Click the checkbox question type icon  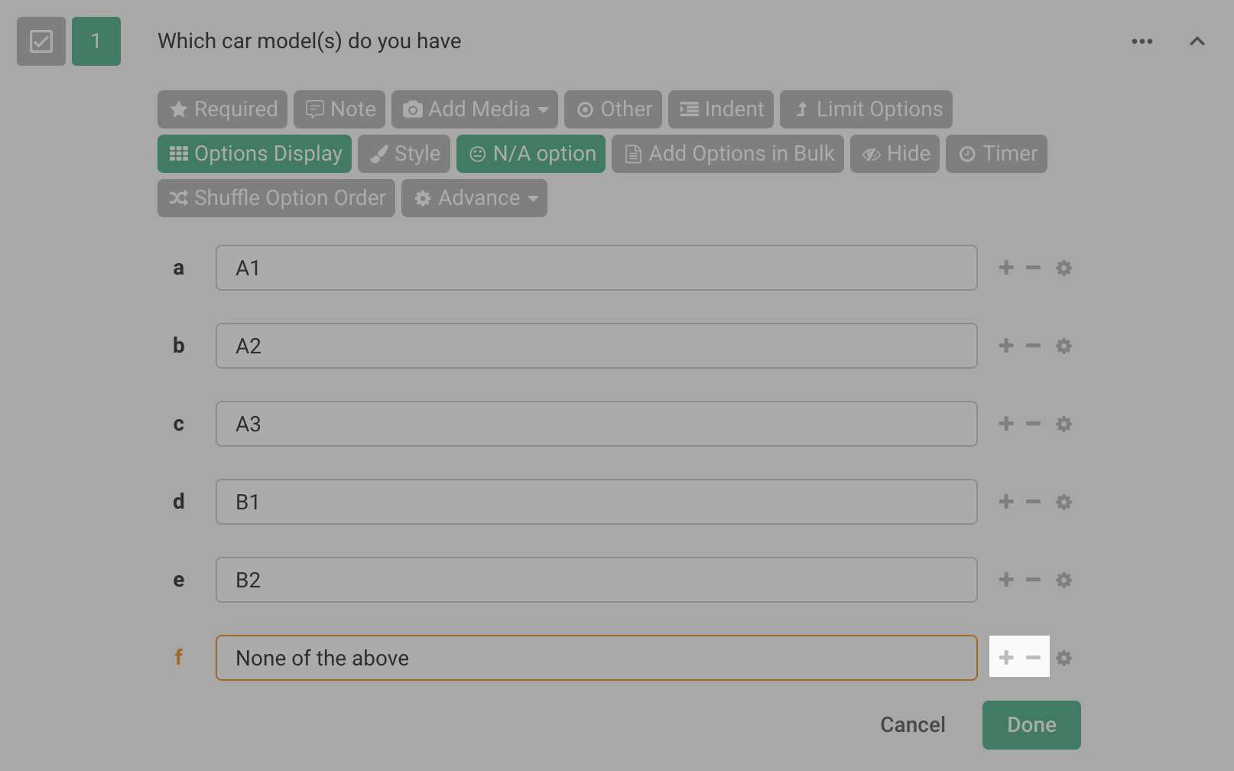(41, 41)
